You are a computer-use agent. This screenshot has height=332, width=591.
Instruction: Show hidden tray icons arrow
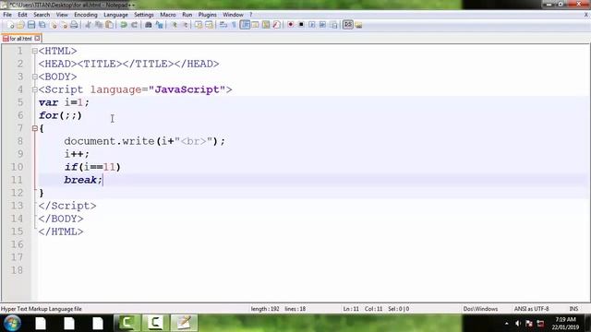(507, 324)
